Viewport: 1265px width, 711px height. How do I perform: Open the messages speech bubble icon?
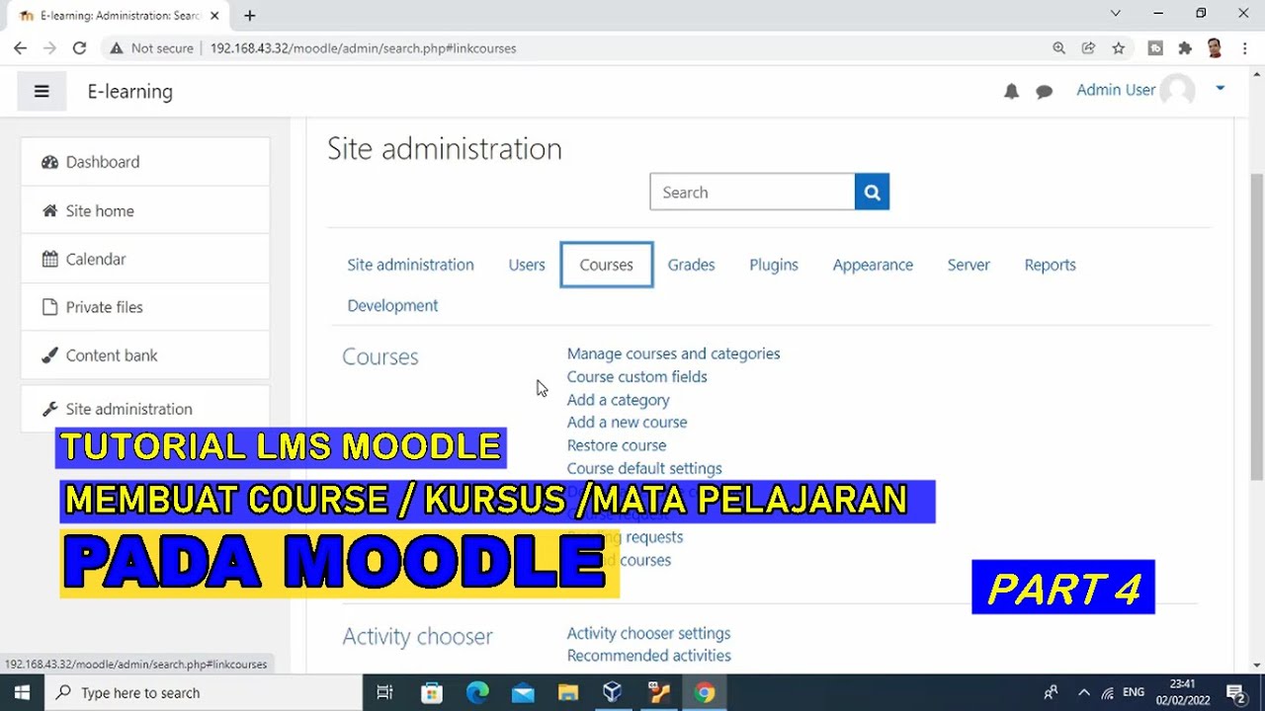1044,91
